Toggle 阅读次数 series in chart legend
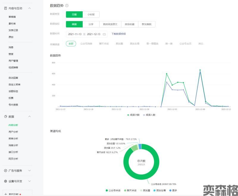The width and height of the screenshot is (238, 196). point(133,115)
